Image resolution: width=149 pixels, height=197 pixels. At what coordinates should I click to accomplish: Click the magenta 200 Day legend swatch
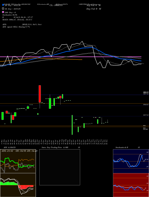3,12
